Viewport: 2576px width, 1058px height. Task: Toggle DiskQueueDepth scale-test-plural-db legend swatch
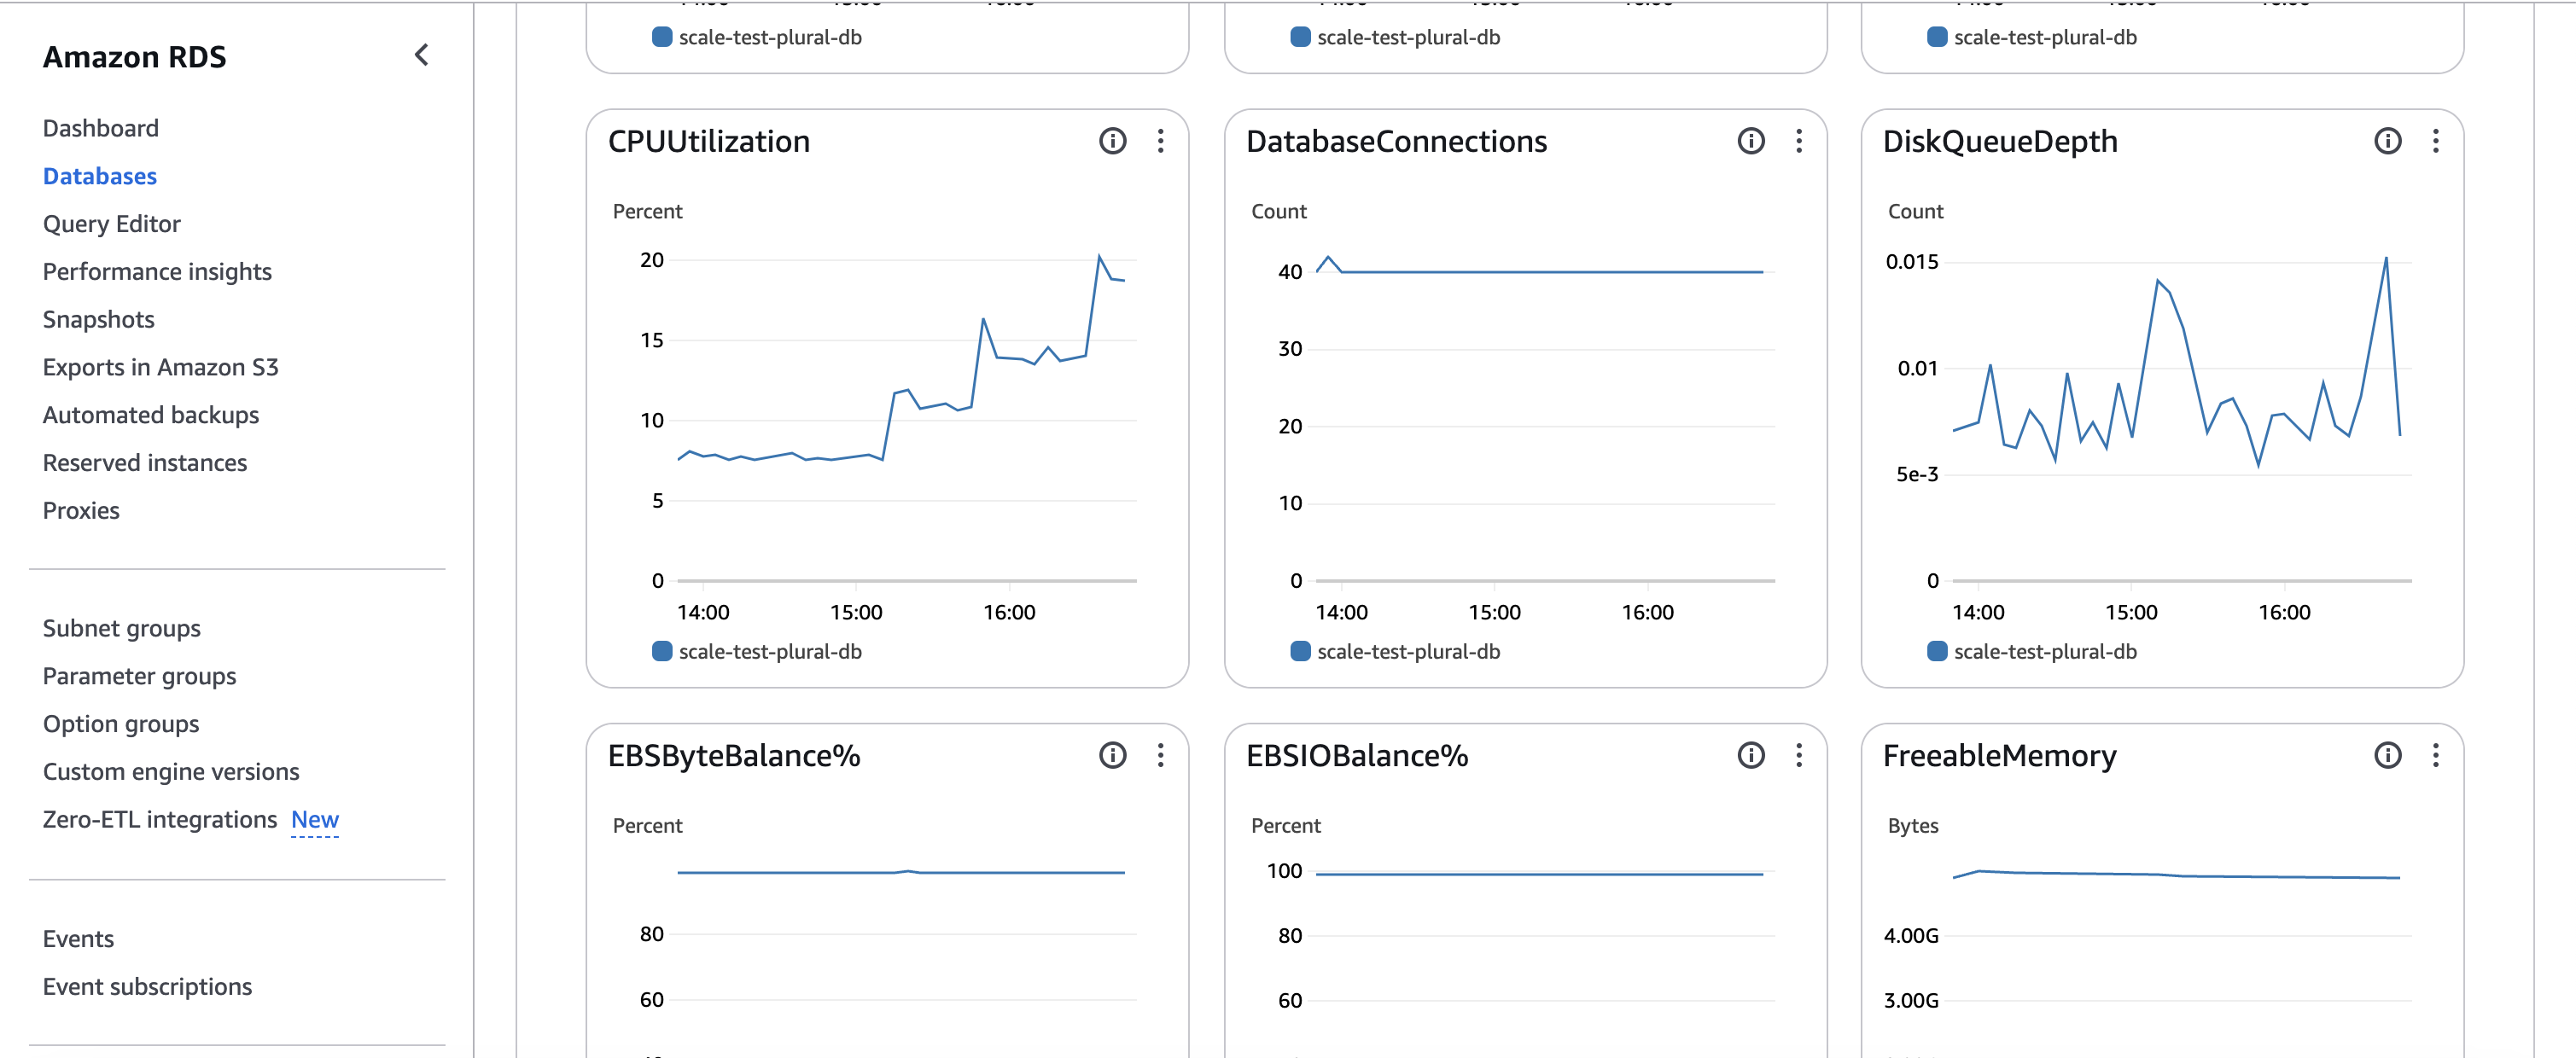1936,651
